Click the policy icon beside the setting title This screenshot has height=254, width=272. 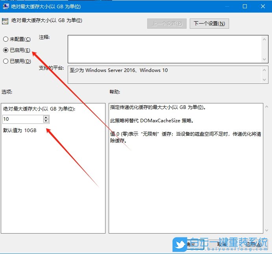[x=5, y=21]
